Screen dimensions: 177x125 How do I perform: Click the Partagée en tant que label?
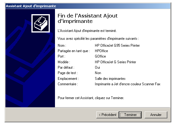pos(74,51)
